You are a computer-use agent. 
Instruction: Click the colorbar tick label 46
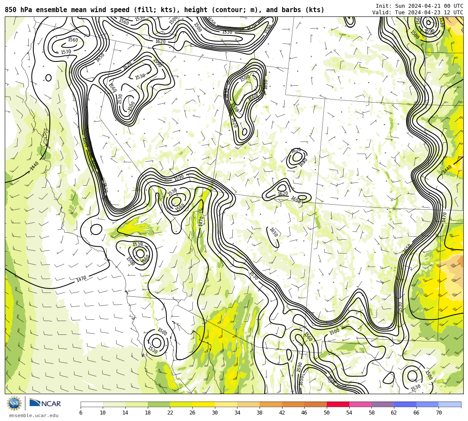pyautogui.click(x=305, y=413)
